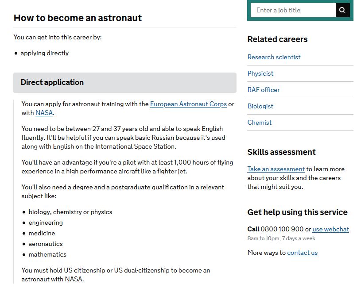This screenshot has width=361, height=288.
Task: Go to Research scientist career
Action: click(x=274, y=57)
